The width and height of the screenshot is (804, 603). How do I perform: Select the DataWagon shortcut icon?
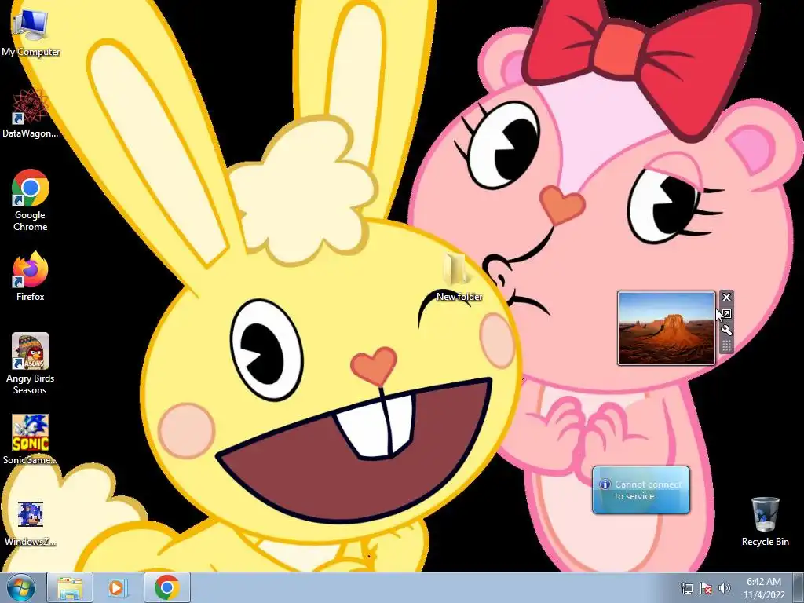tap(31, 114)
